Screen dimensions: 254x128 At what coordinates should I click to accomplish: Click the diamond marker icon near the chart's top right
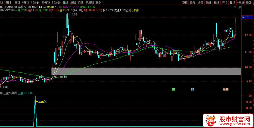pos(235,7)
